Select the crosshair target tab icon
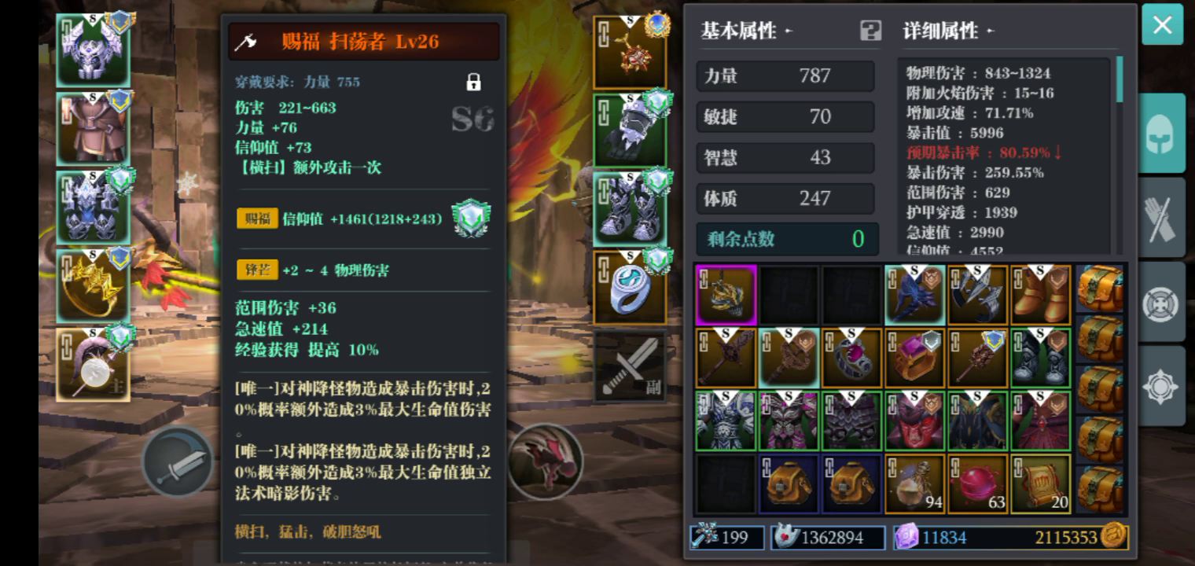 1162,303
